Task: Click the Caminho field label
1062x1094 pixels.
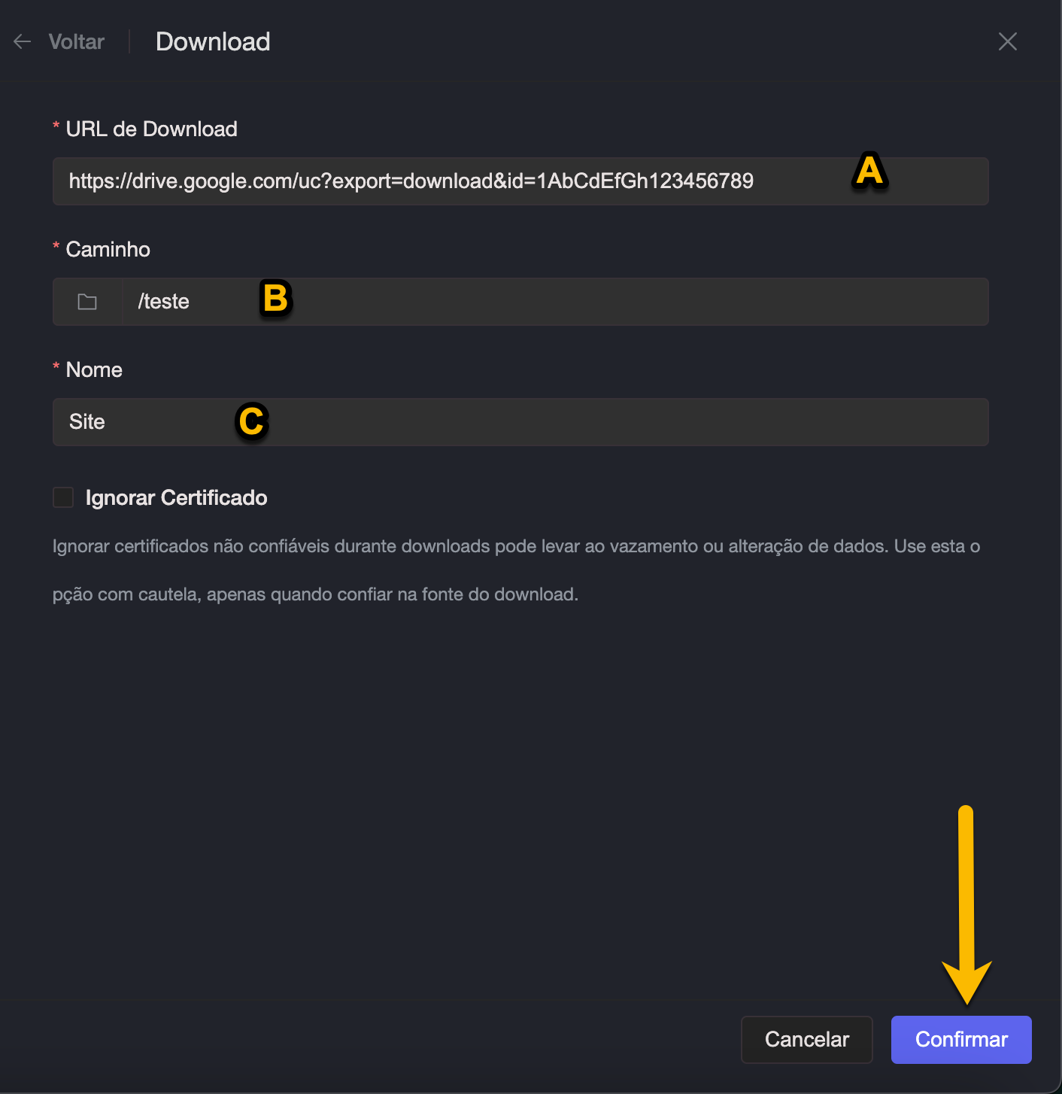Action: 108,249
